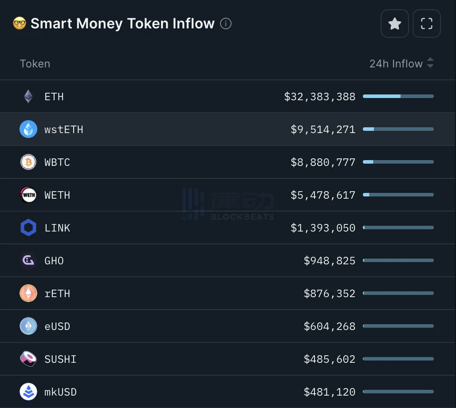Click the mkUSD token icon
The width and height of the screenshot is (456, 408).
(28, 392)
